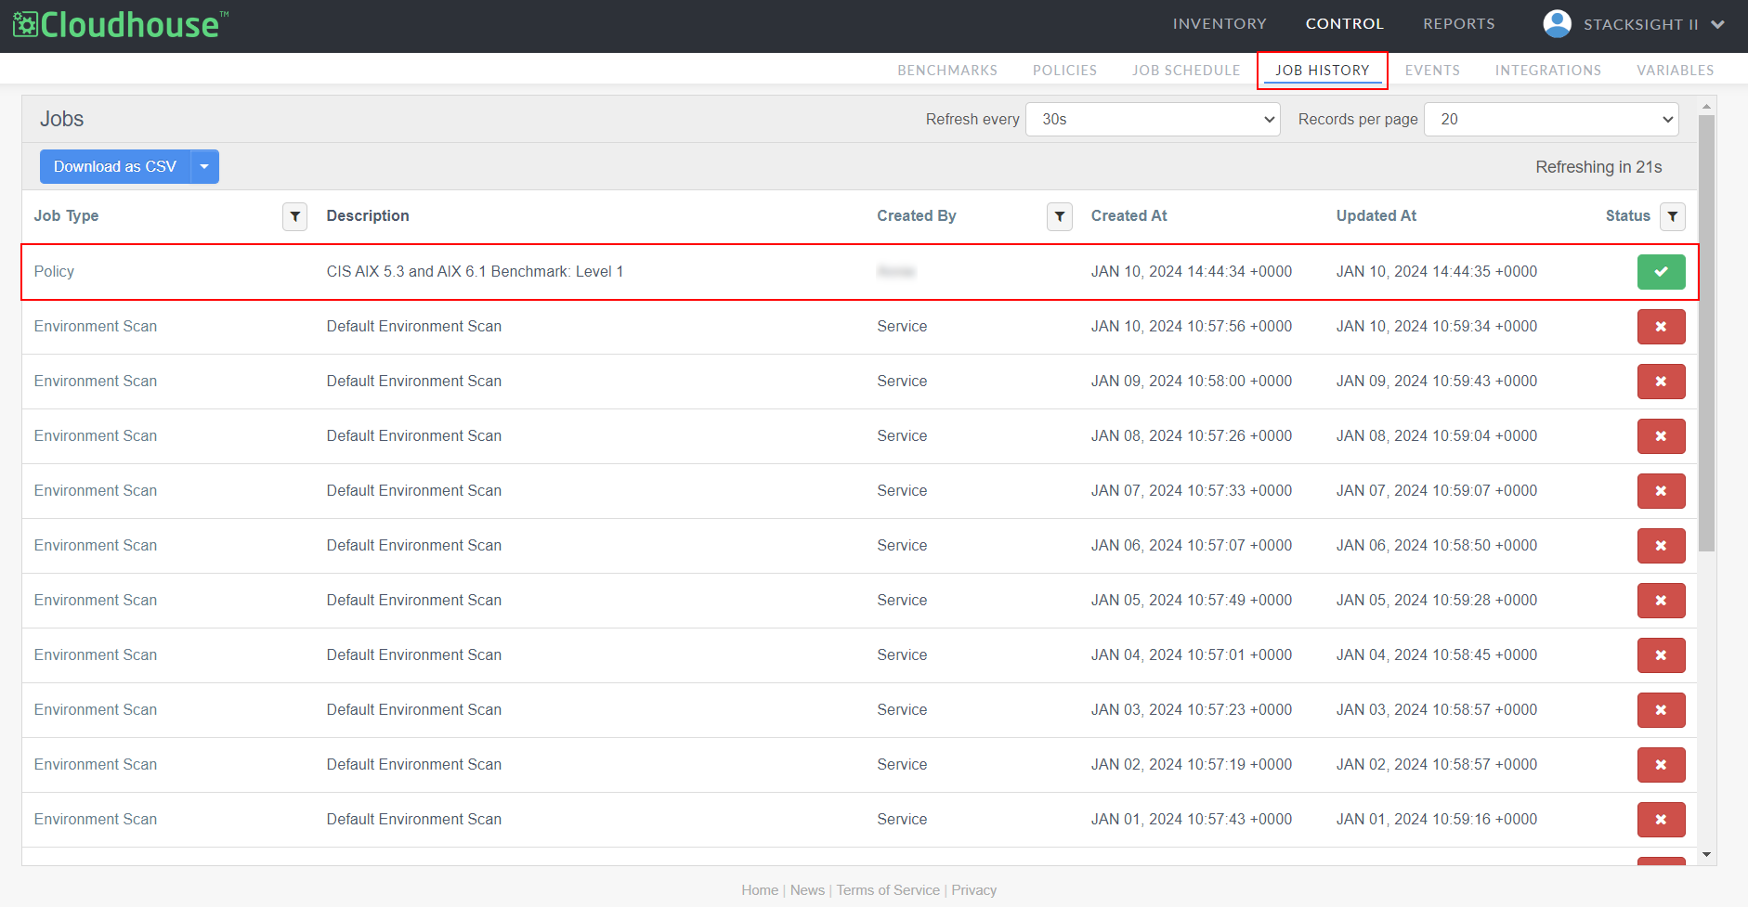
Task: Follow the Home footer link
Action: (x=760, y=890)
